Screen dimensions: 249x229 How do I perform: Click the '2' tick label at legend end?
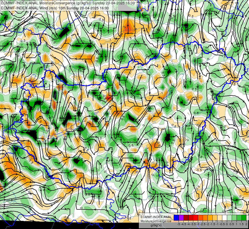(246, 224)
